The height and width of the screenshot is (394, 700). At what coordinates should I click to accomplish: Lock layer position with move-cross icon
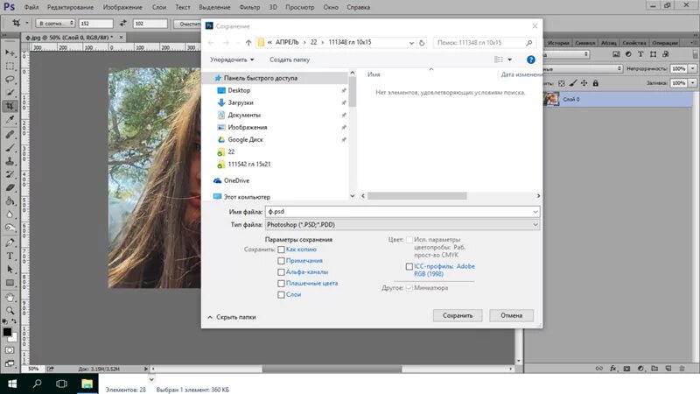(584, 83)
